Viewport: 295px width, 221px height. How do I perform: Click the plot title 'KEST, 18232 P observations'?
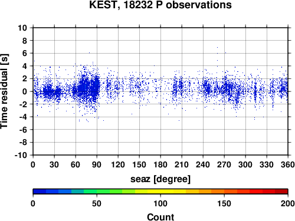point(160,5)
